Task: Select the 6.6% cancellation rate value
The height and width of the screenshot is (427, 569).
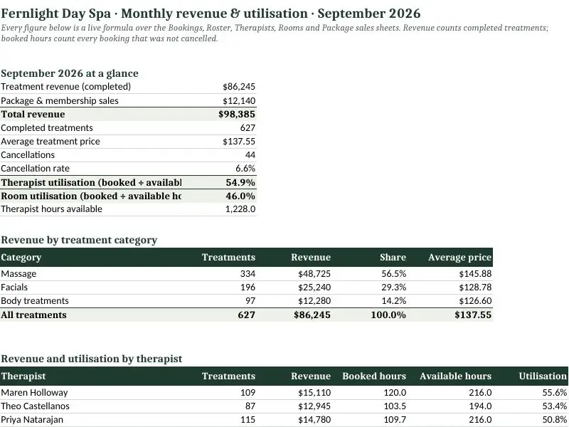Action: 245,168
